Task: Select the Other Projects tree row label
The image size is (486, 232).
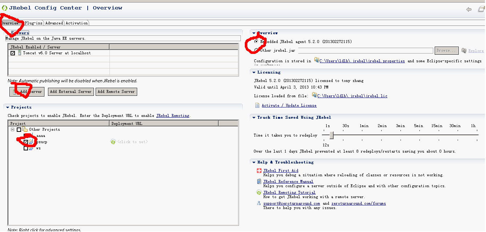Action: pyautogui.click(x=44, y=129)
